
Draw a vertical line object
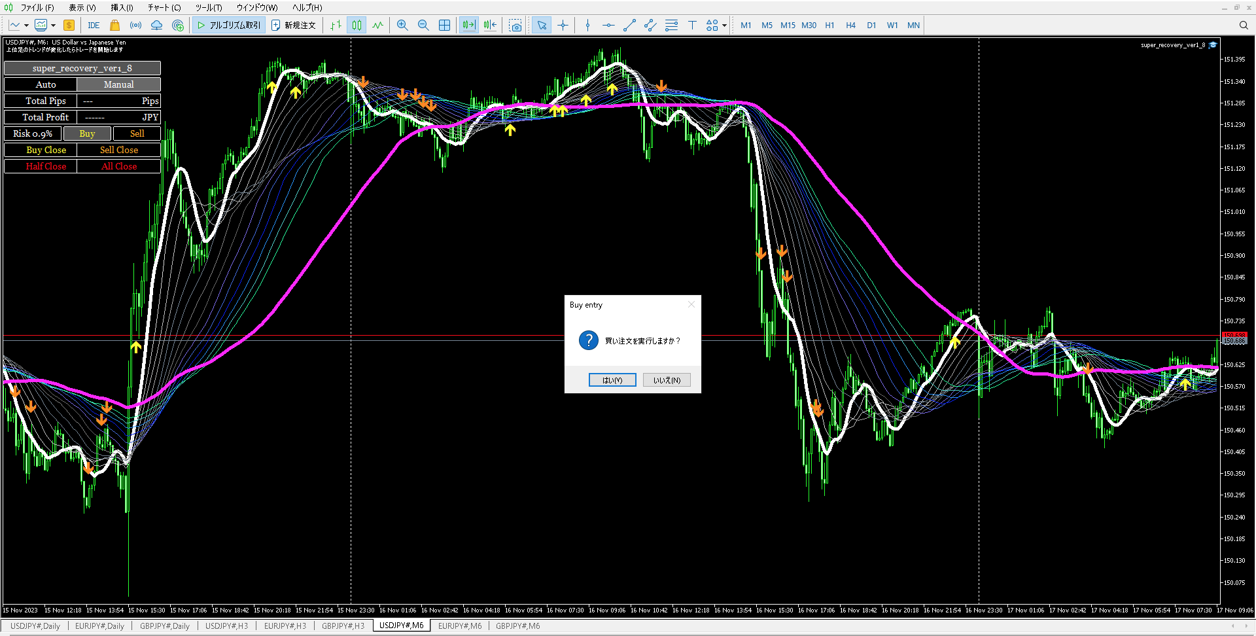click(x=587, y=26)
